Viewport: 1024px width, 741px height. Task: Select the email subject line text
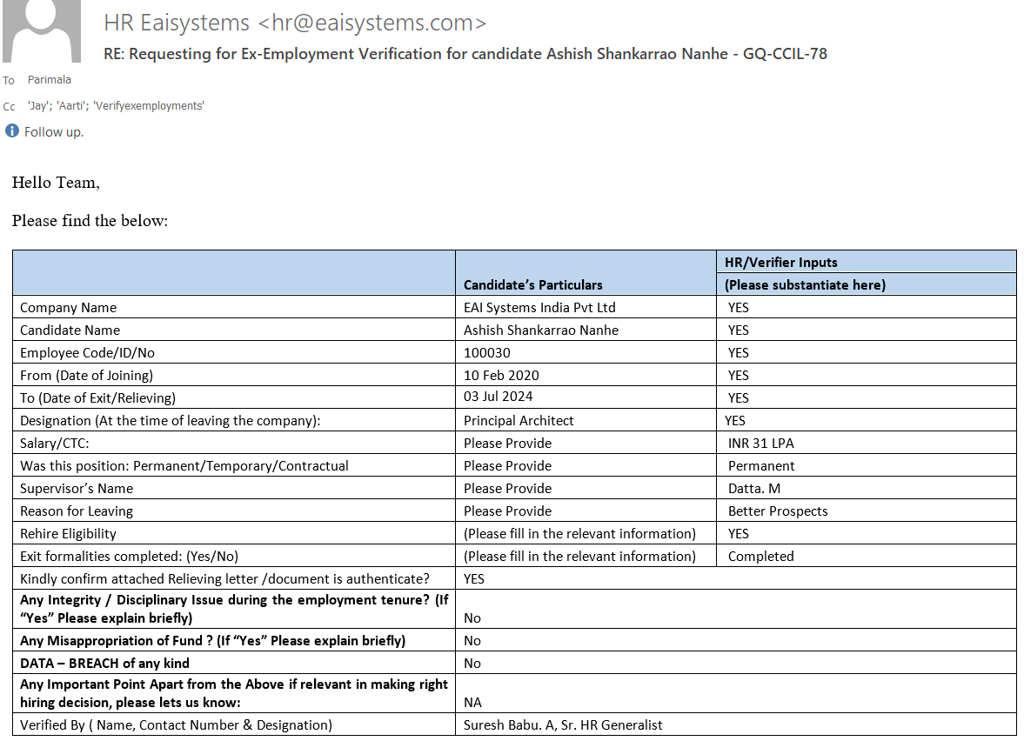465,54
